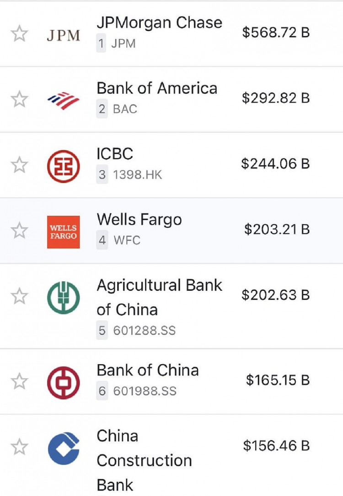Toggle the favorite star for Bank of America

(x=20, y=99)
